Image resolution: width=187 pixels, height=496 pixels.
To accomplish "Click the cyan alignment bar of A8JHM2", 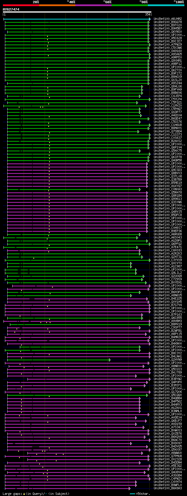I will coord(77,19).
